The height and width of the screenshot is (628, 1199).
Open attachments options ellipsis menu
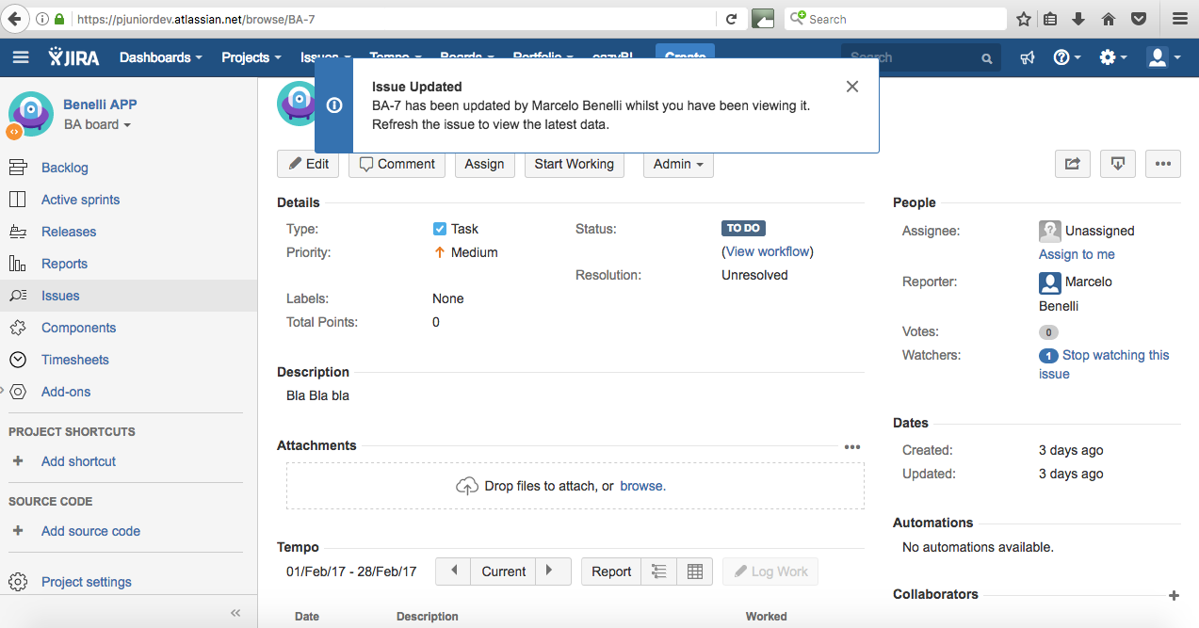[852, 447]
